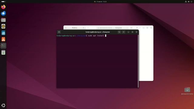The height and width of the screenshot is (109, 194).
Task: Maximize the terminal window
Action: coord(132,32)
